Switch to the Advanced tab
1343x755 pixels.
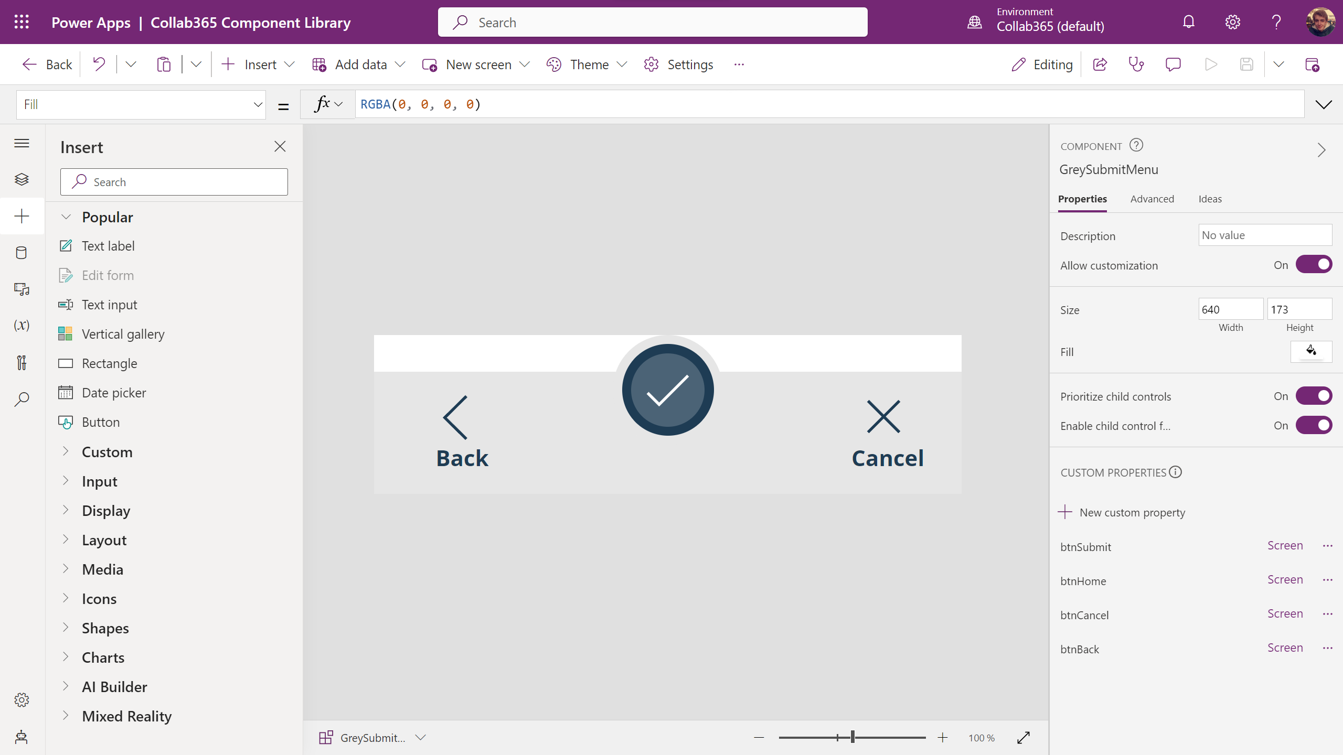[1152, 199]
